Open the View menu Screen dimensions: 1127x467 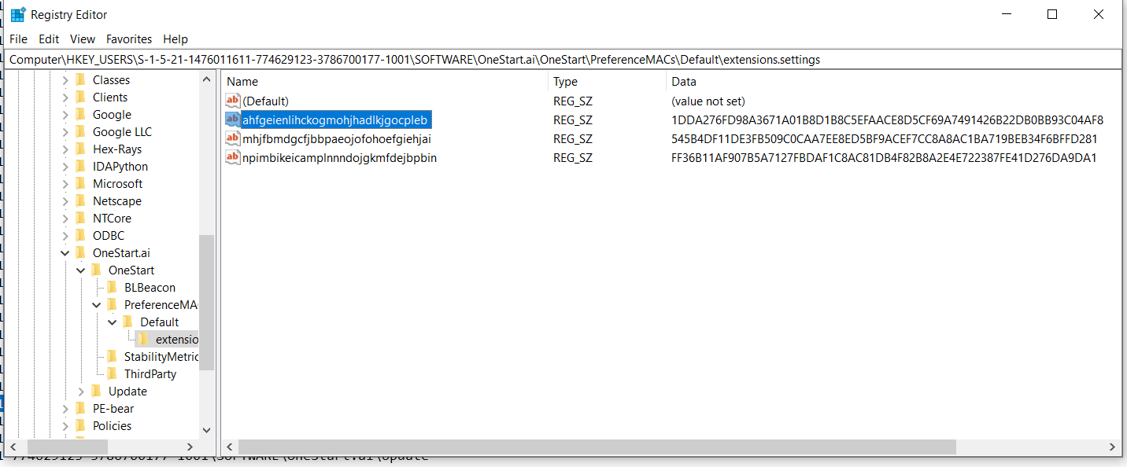pyautogui.click(x=83, y=39)
